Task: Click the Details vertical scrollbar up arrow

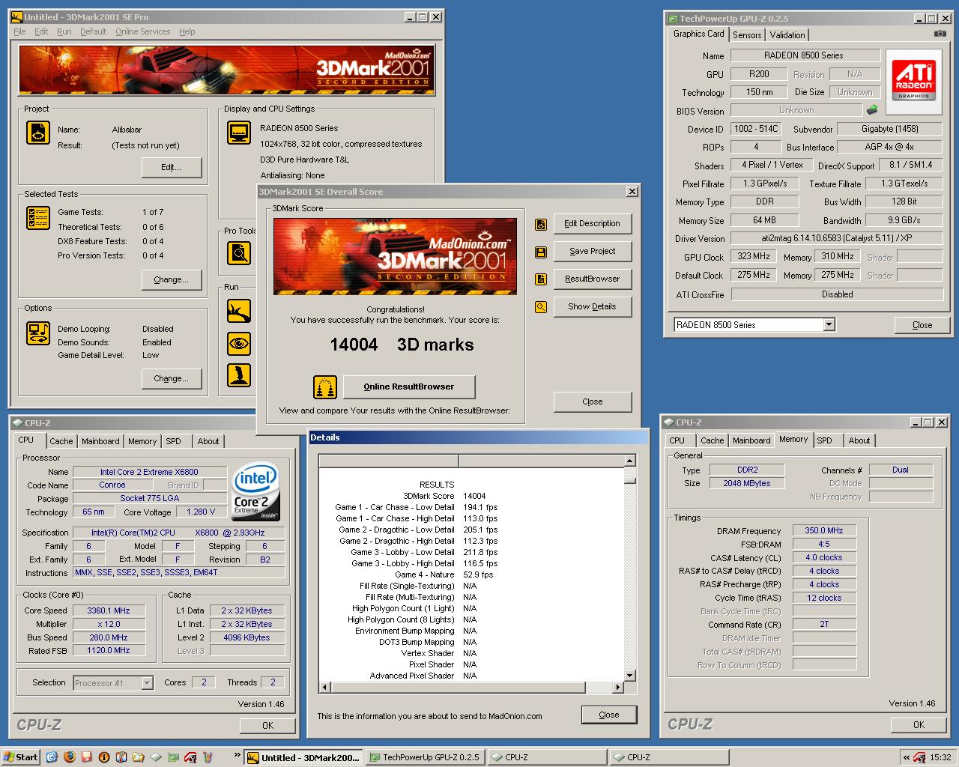Action: pyautogui.click(x=630, y=461)
